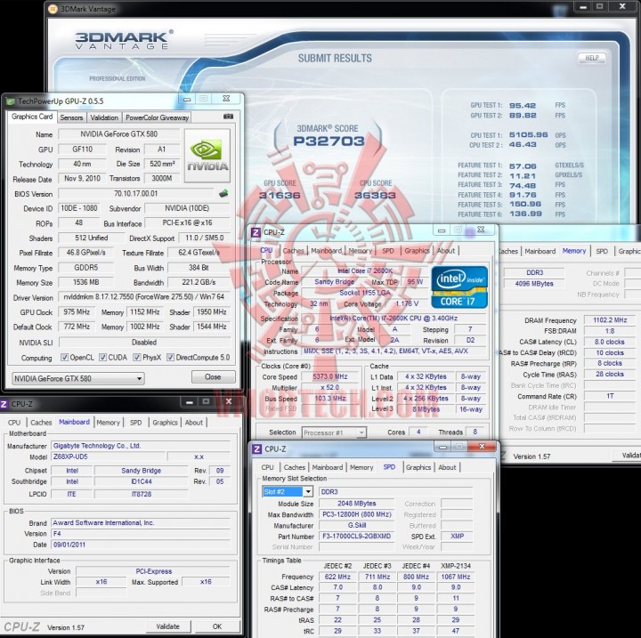This screenshot has width=641, height=638.
Task: Click the GPU-Z title bar app icon
Action: [x=11, y=101]
